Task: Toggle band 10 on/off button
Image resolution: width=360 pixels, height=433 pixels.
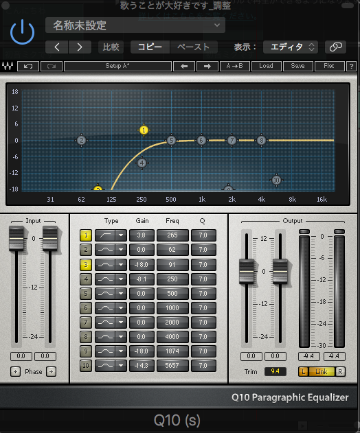Action: click(86, 365)
